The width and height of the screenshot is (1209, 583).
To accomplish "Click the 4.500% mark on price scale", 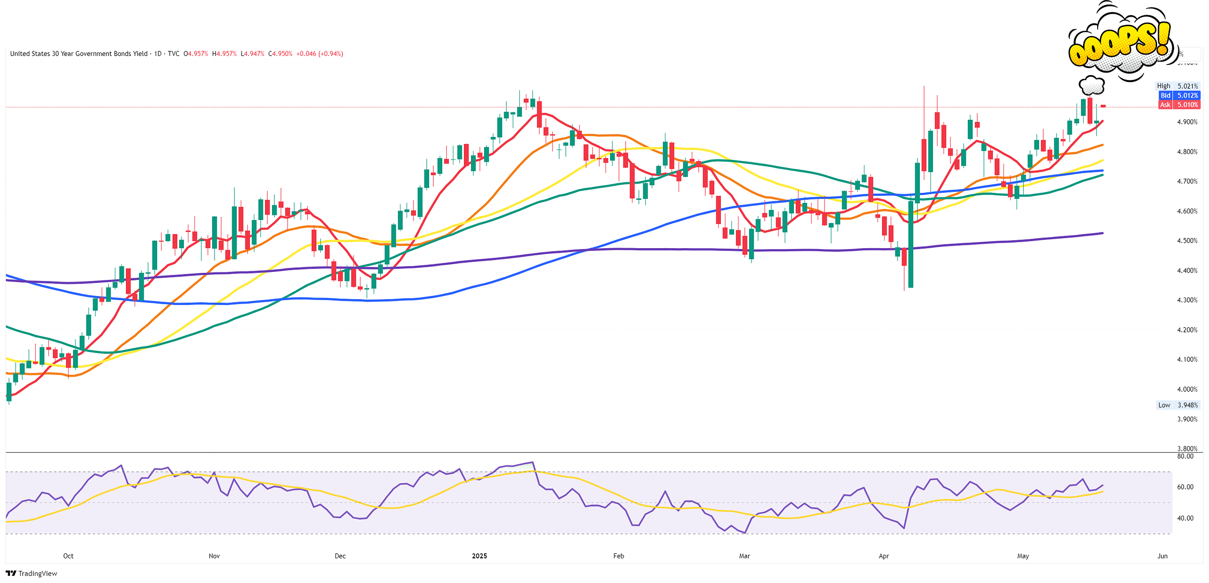I will (1187, 241).
